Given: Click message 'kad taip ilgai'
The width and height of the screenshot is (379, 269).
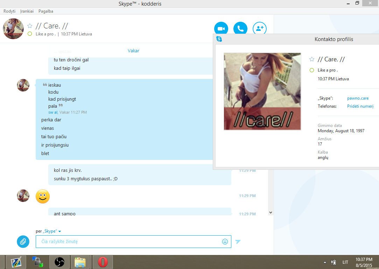Looking at the screenshot, I should (x=67, y=68).
